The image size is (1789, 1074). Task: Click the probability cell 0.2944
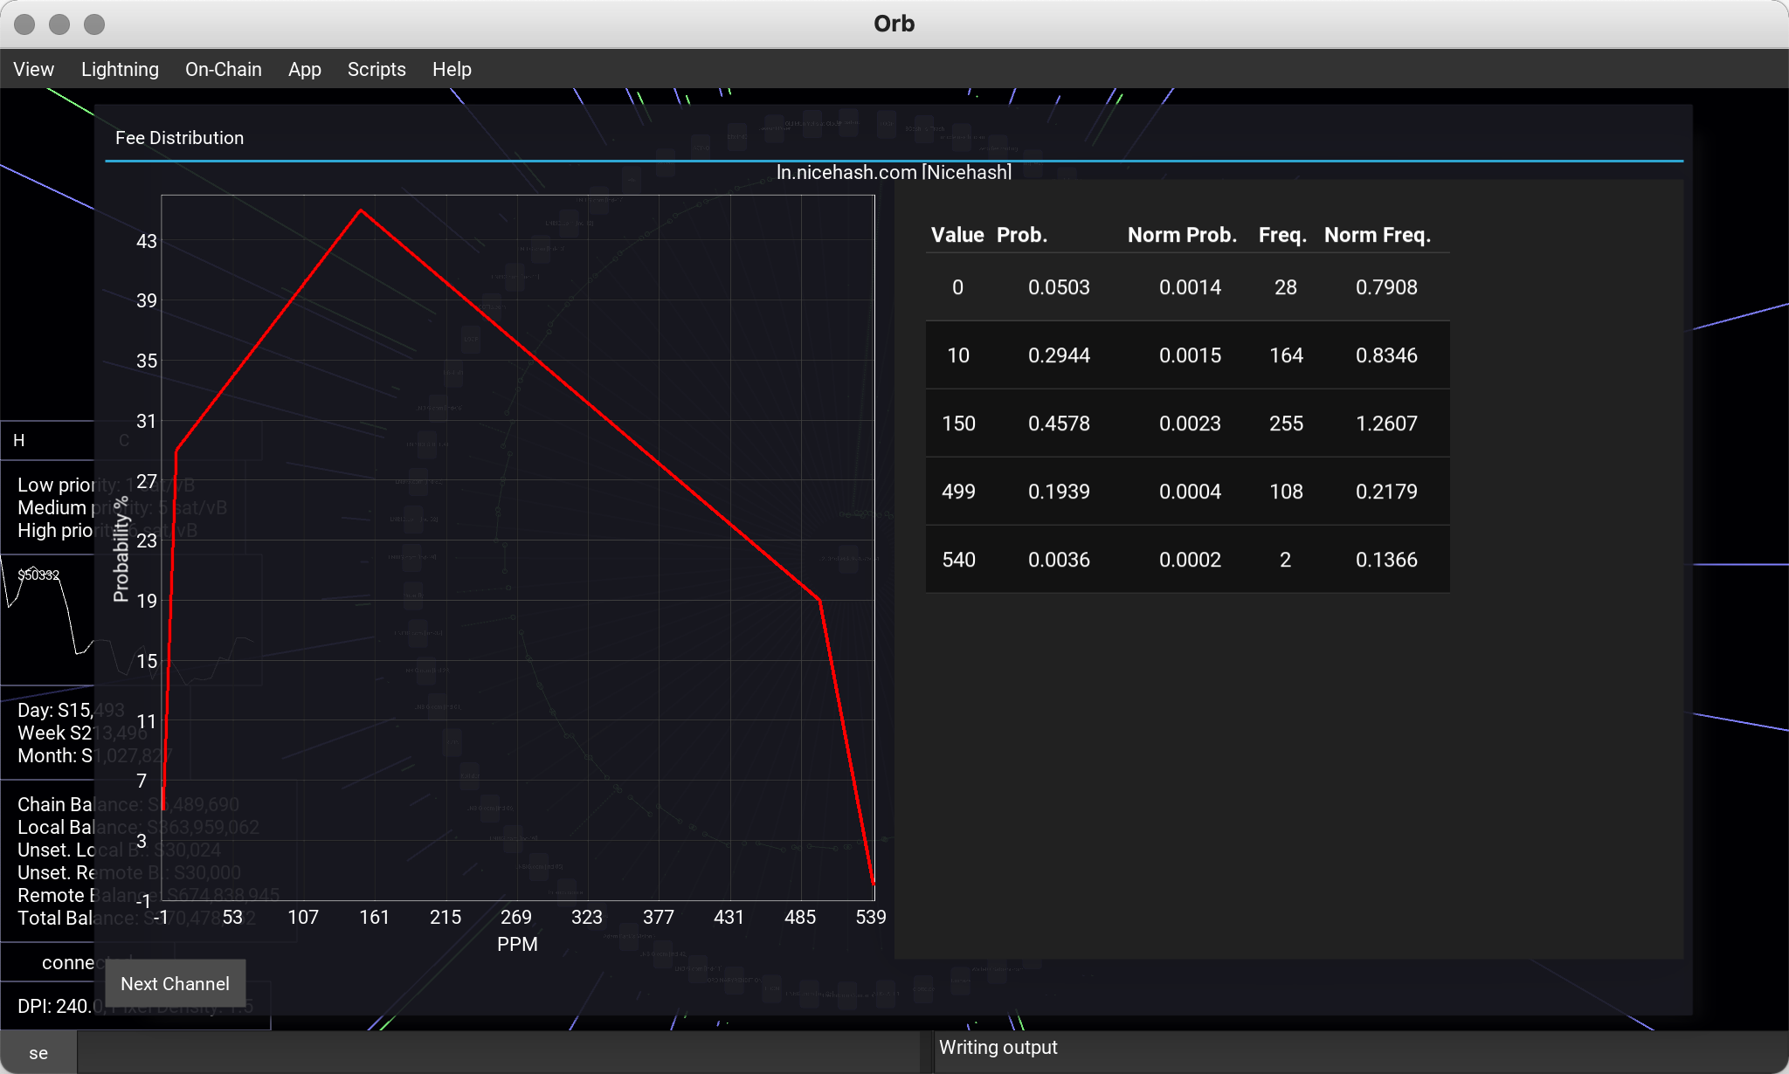click(1059, 355)
